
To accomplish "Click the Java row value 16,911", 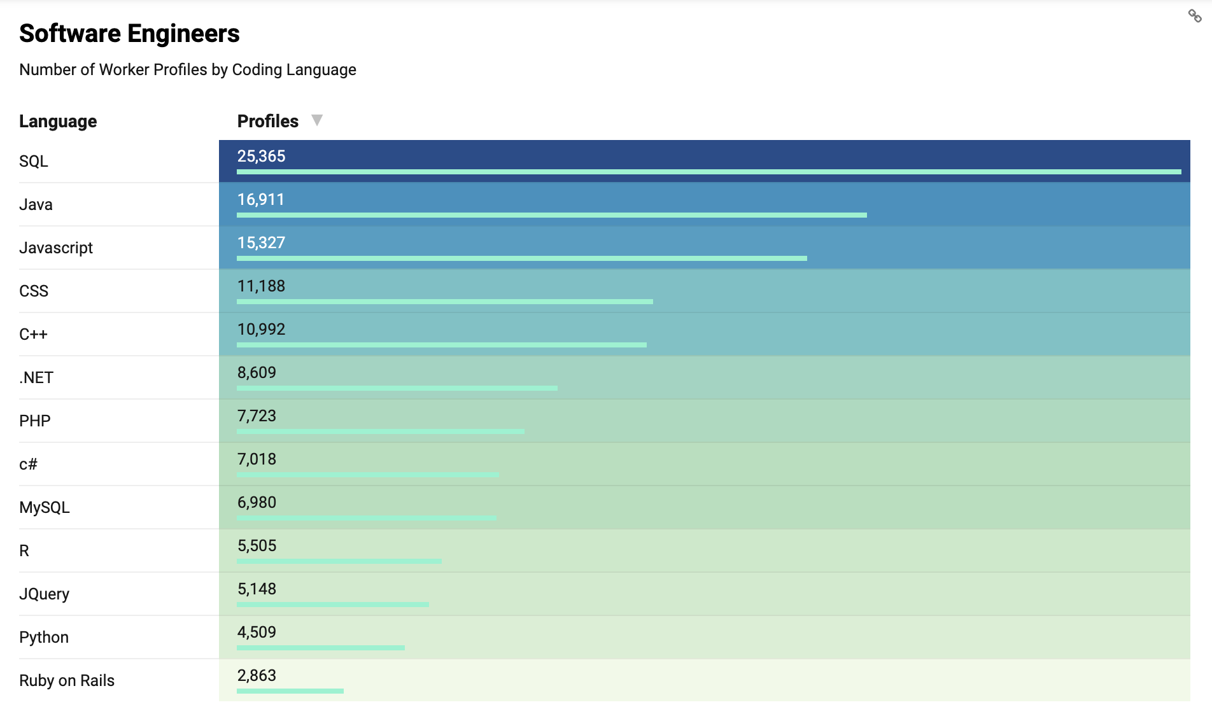I will click(x=261, y=200).
